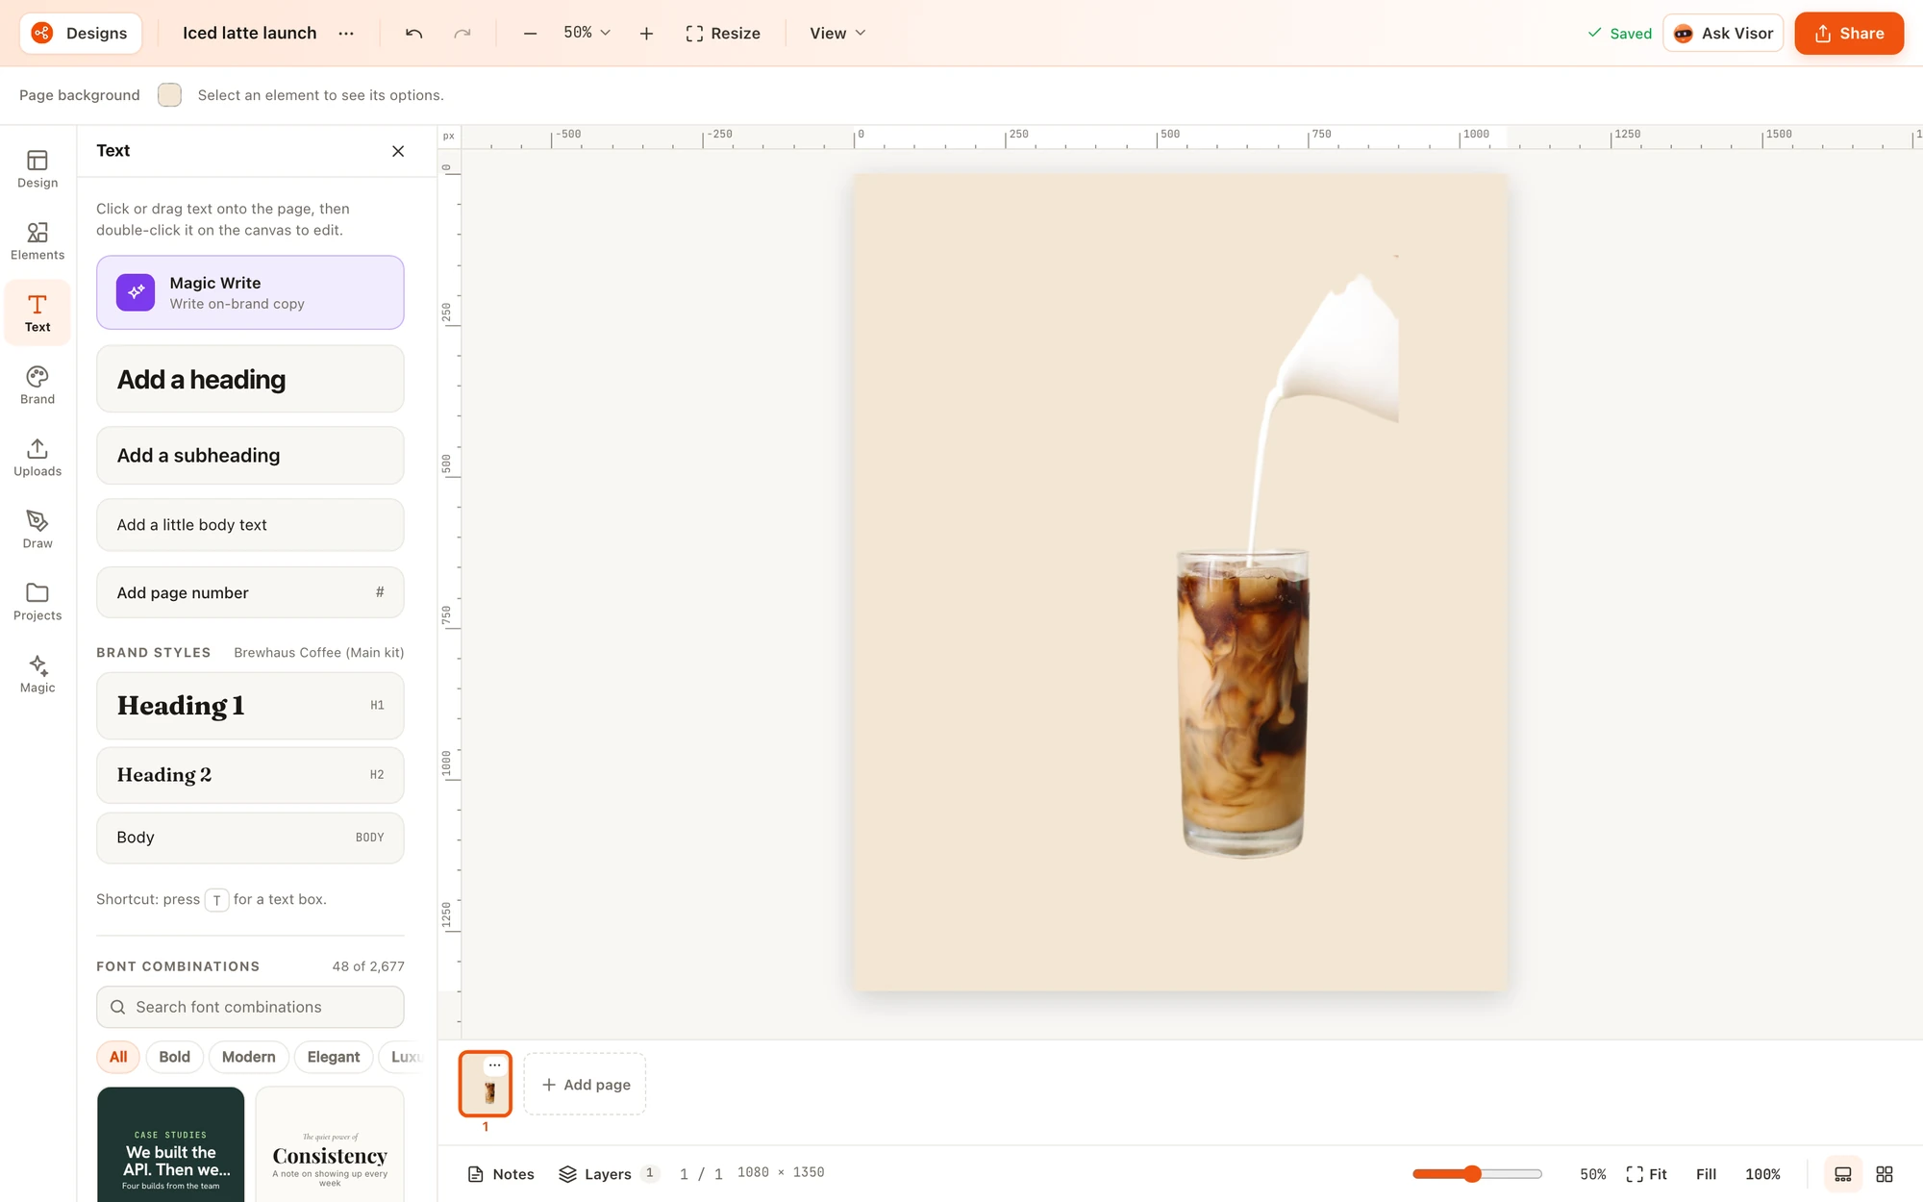Click Add a subheading

[250, 456]
